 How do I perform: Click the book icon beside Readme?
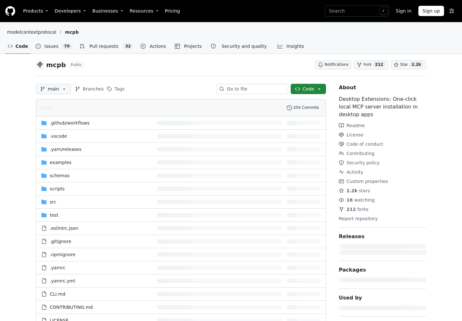coord(341,126)
